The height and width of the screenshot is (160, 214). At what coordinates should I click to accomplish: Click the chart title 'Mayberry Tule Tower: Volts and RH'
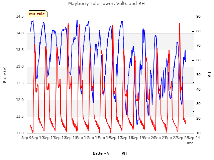[x=106, y=4]
